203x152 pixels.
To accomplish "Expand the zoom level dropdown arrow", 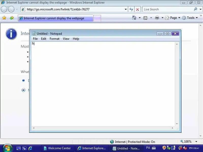I will click(196, 142).
